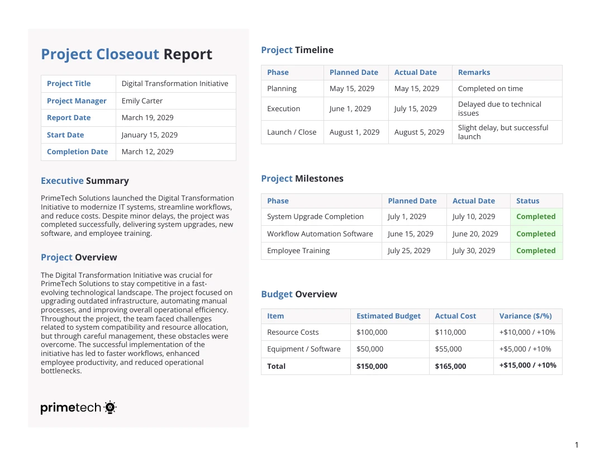Click the Total variance value +$15,000 / +10%
The image size is (590, 456).
click(526, 365)
